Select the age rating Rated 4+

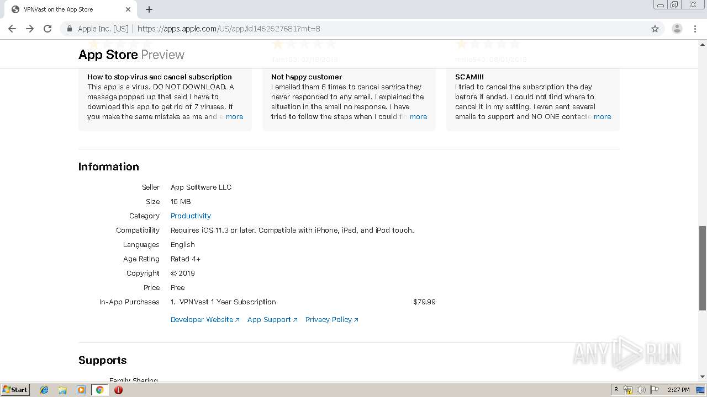click(x=186, y=259)
